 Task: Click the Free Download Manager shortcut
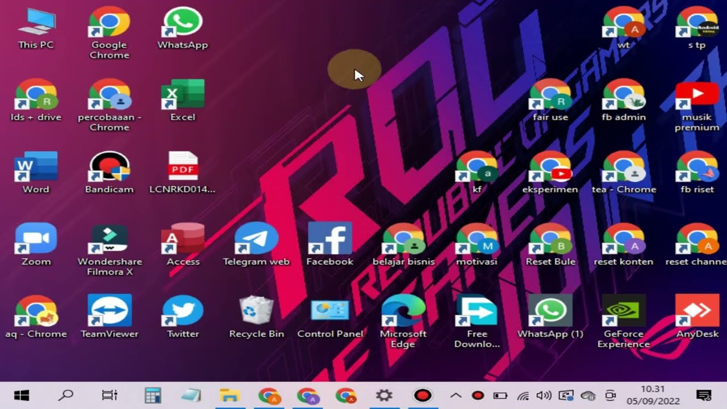(477, 322)
